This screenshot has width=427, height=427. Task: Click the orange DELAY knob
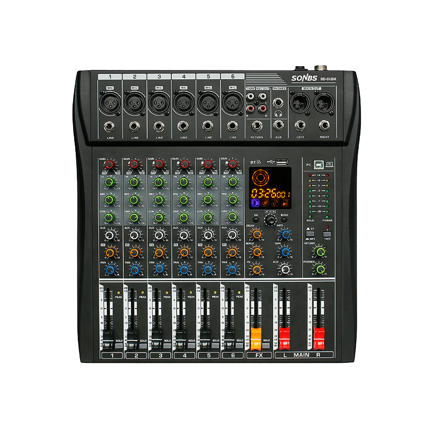point(257,234)
